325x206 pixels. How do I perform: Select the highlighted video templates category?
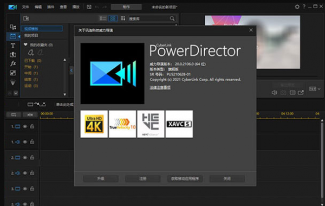coord(42,29)
